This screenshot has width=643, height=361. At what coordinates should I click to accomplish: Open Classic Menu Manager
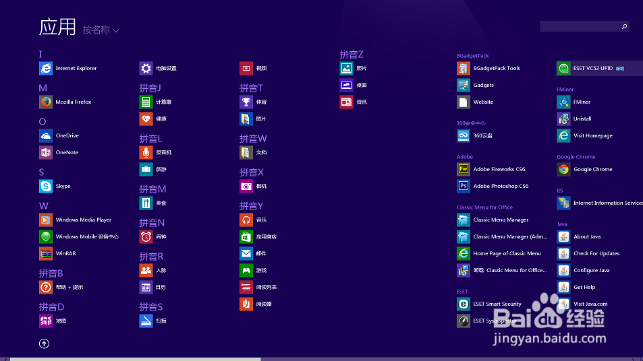click(x=493, y=220)
